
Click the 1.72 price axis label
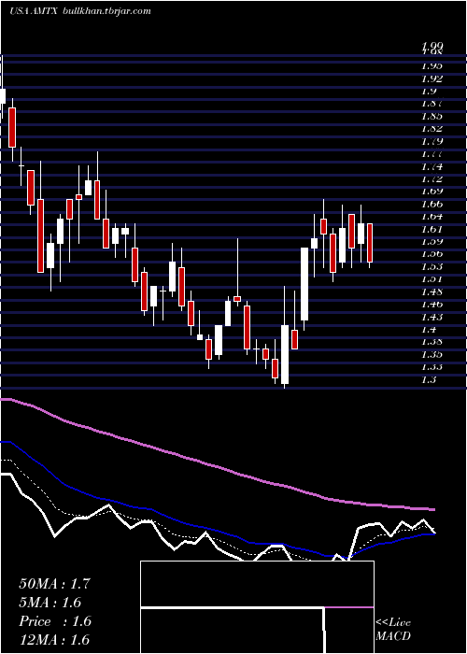coord(432,179)
